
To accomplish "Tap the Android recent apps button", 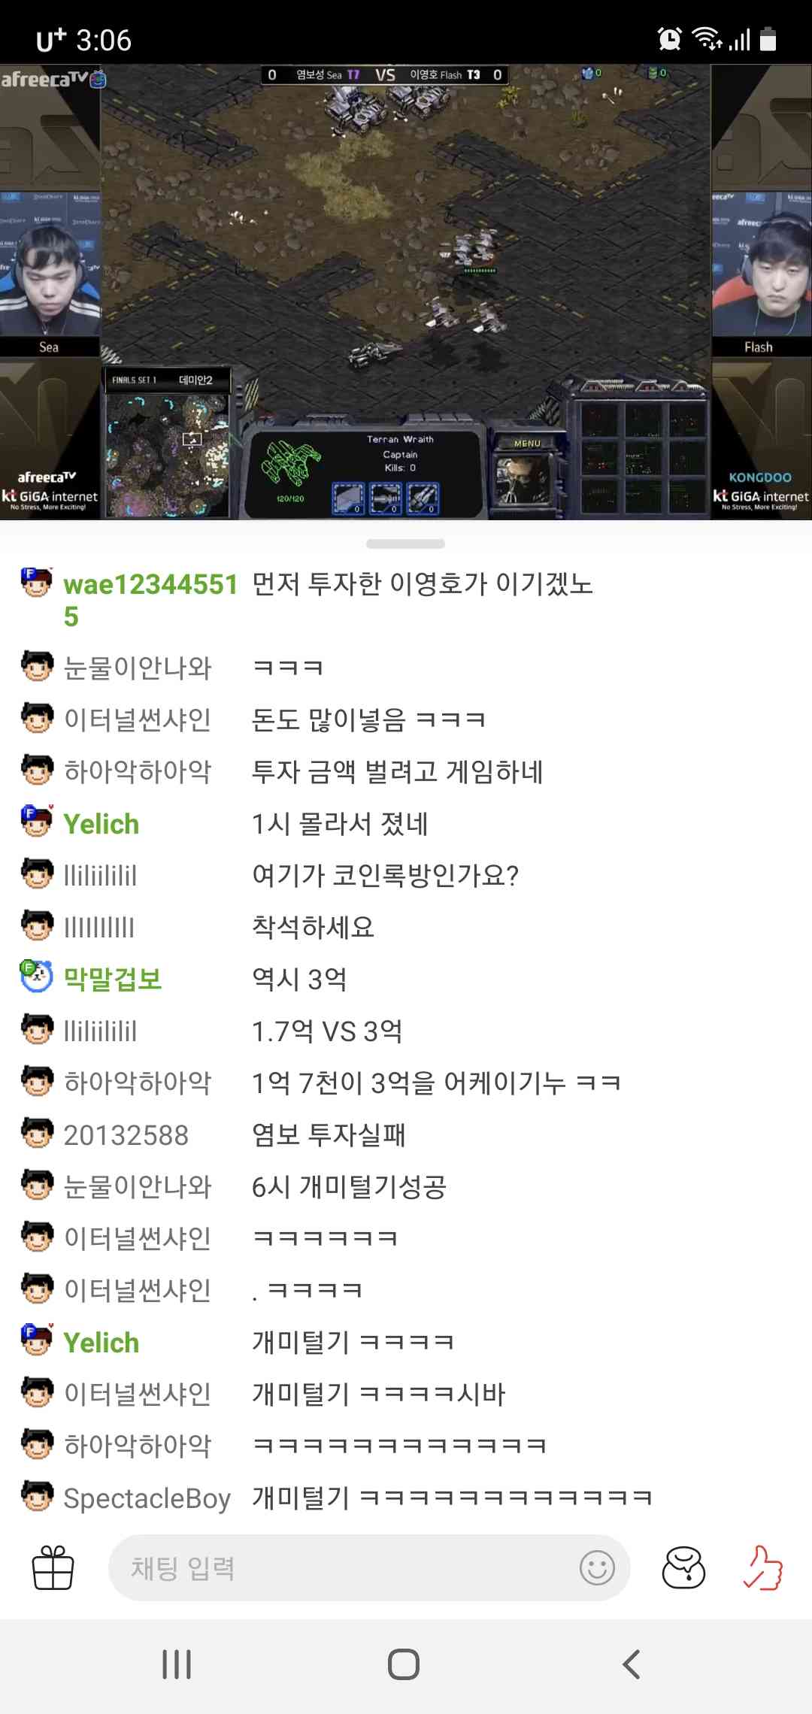I will 177,1664.
